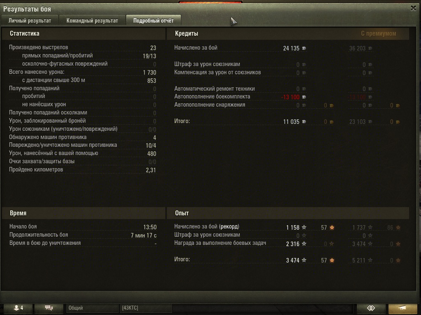421x315 pixels.
Task: Click the Автопополнение боекомплекта label
Action: coord(212,96)
